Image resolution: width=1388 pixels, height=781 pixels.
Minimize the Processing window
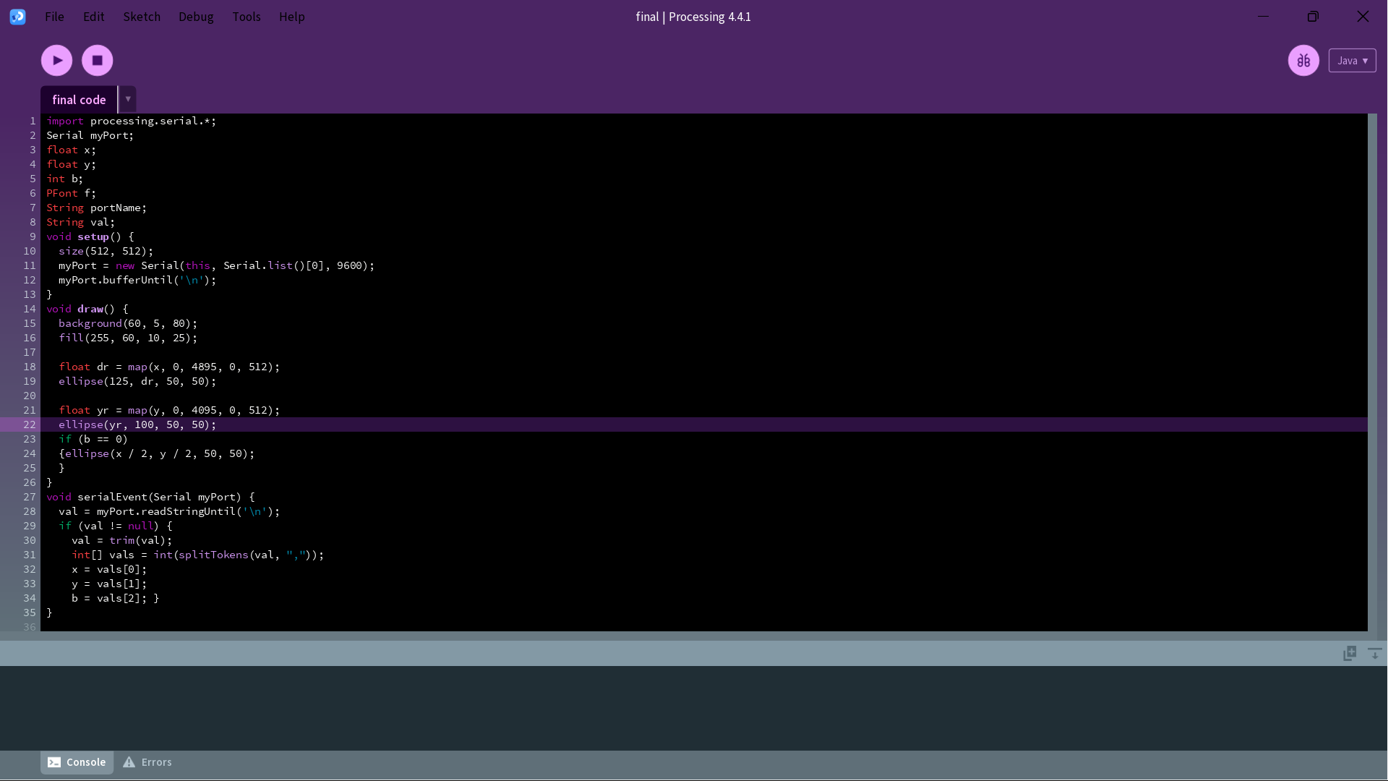click(1263, 16)
